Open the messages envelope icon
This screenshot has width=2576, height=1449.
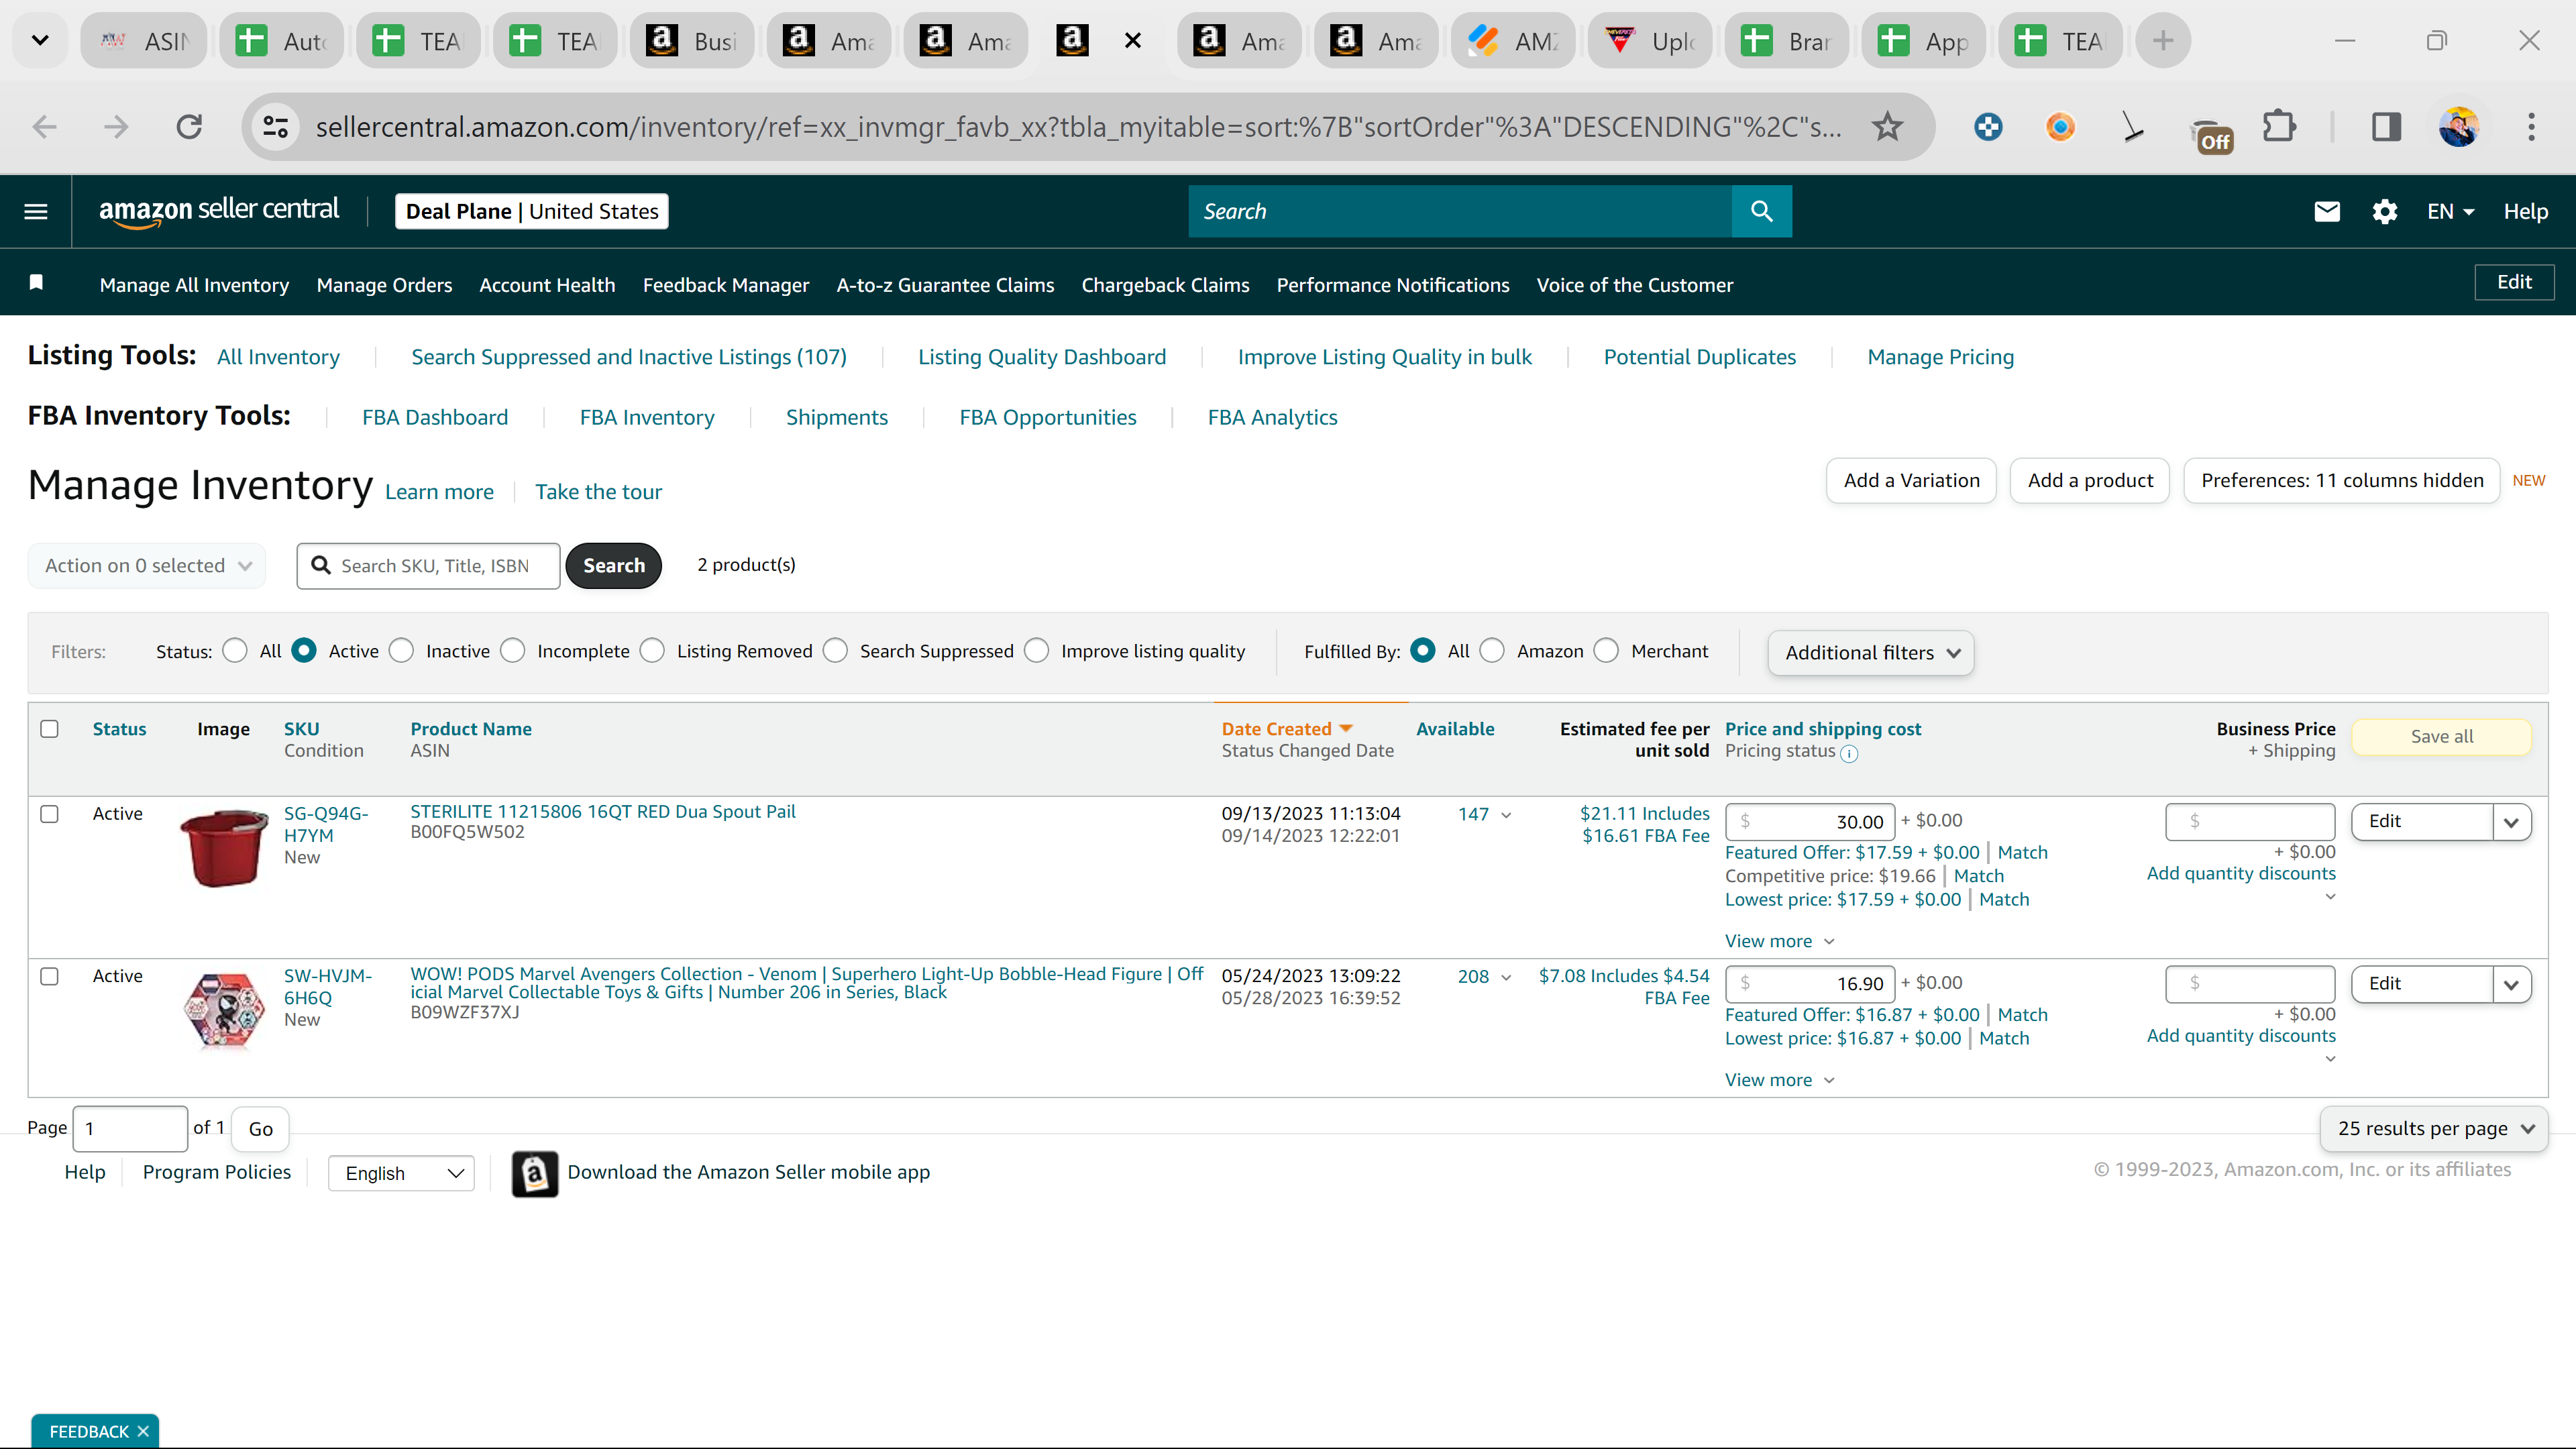click(x=2327, y=211)
